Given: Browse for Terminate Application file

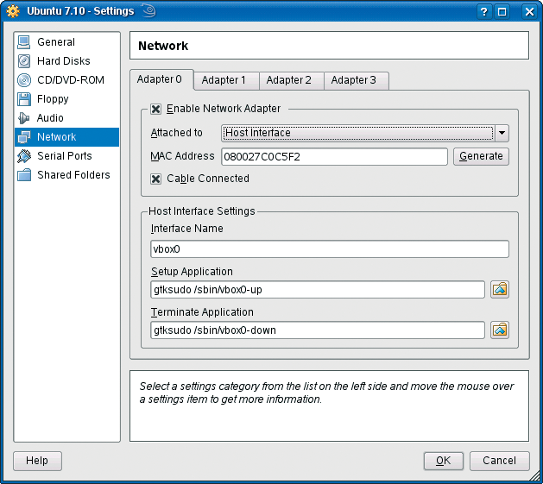Looking at the screenshot, I should tap(500, 330).
